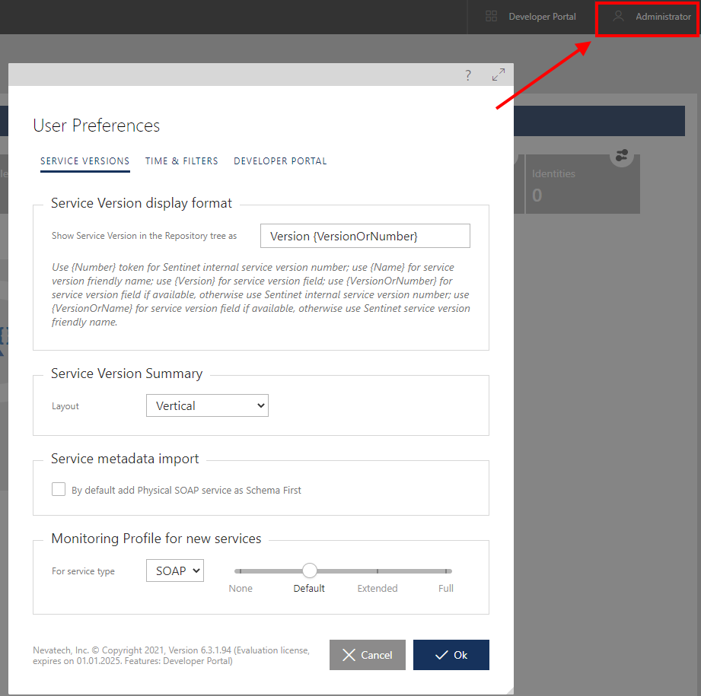Click the Service metadata import heading
The image size is (701, 696).
[125, 459]
